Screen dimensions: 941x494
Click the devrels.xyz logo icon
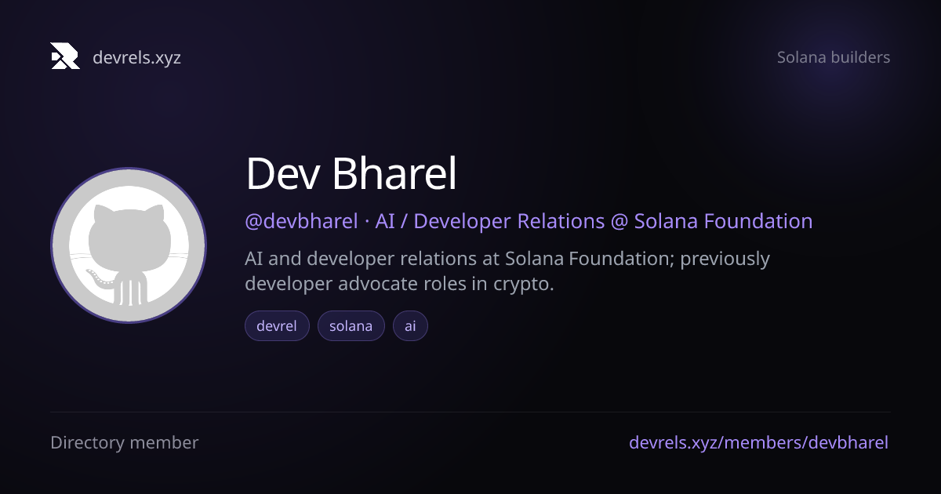(x=65, y=56)
